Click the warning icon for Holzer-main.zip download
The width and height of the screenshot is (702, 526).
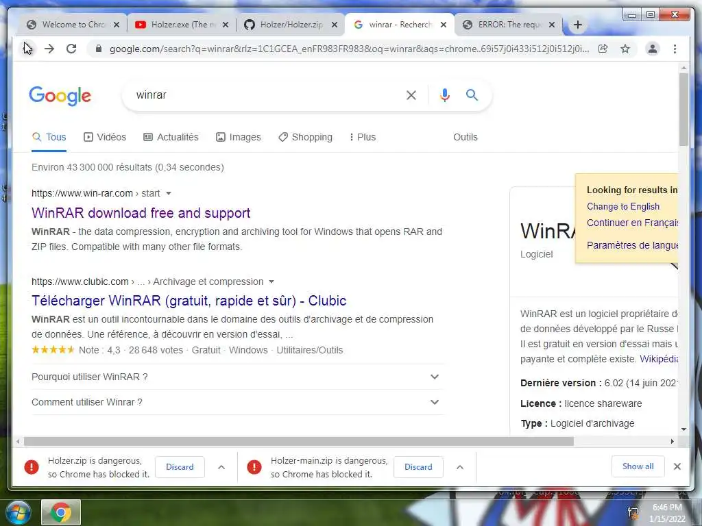[x=254, y=467]
